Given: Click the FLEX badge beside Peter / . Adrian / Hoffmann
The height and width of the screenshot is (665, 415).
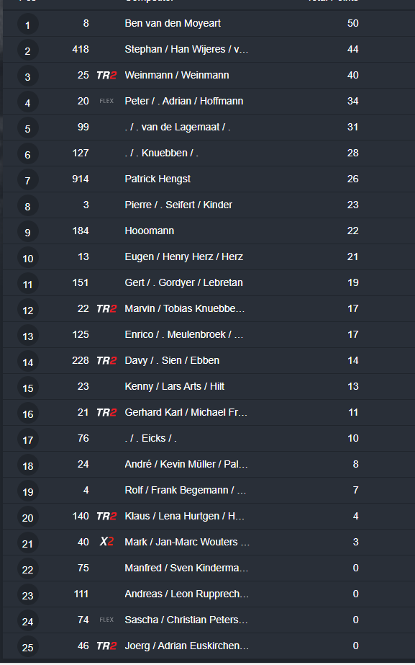Looking at the screenshot, I should [106, 102].
